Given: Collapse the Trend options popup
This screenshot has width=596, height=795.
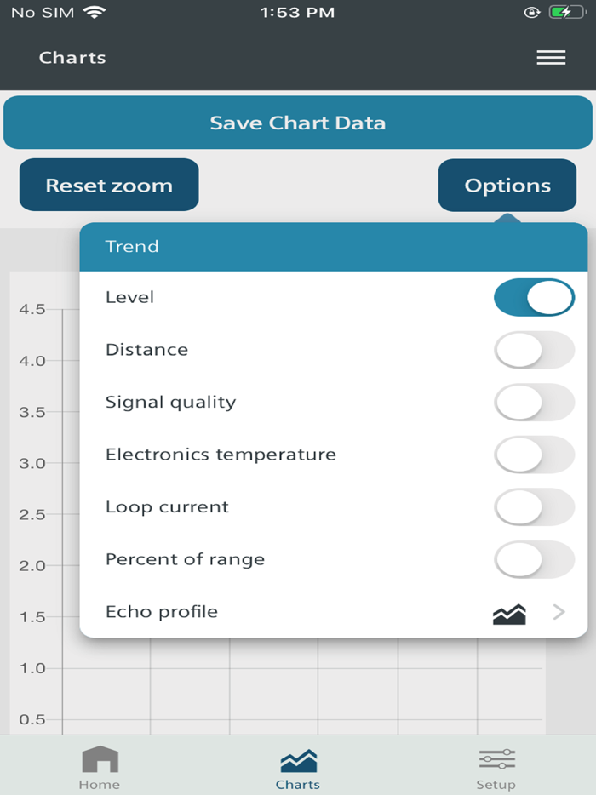Looking at the screenshot, I should (x=507, y=185).
